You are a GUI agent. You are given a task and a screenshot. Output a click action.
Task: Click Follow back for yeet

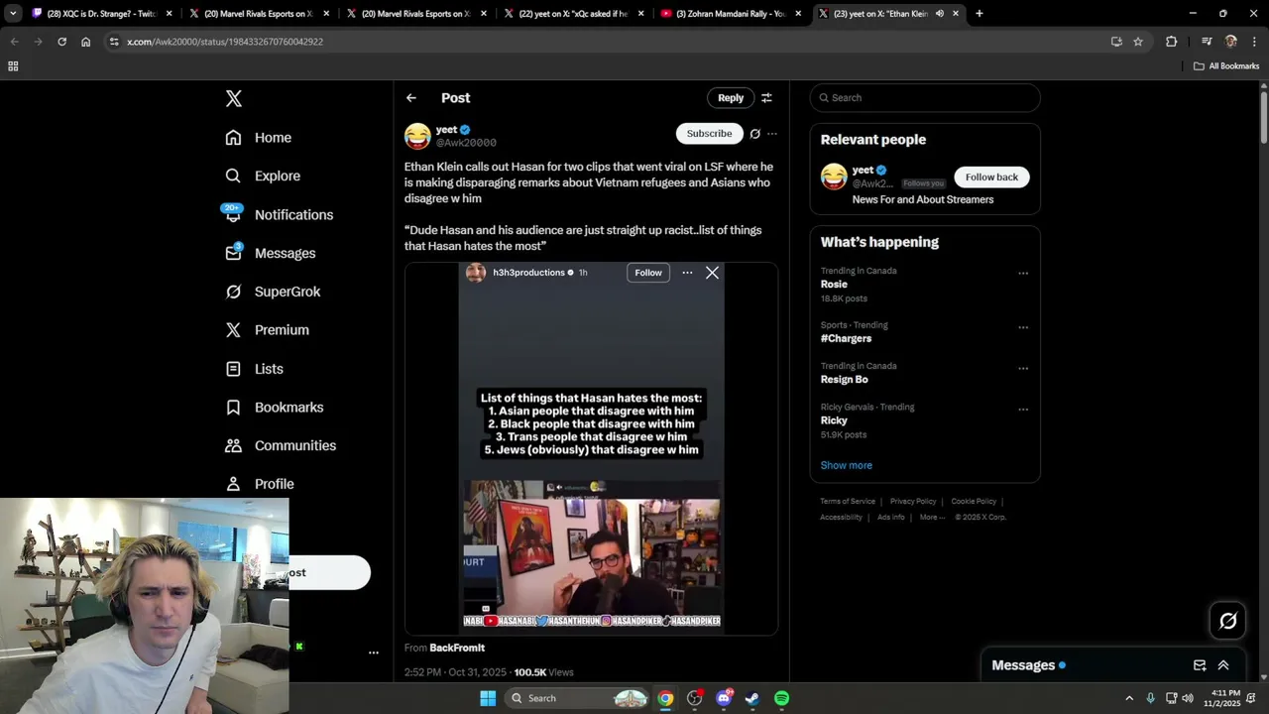[x=991, y=177]
